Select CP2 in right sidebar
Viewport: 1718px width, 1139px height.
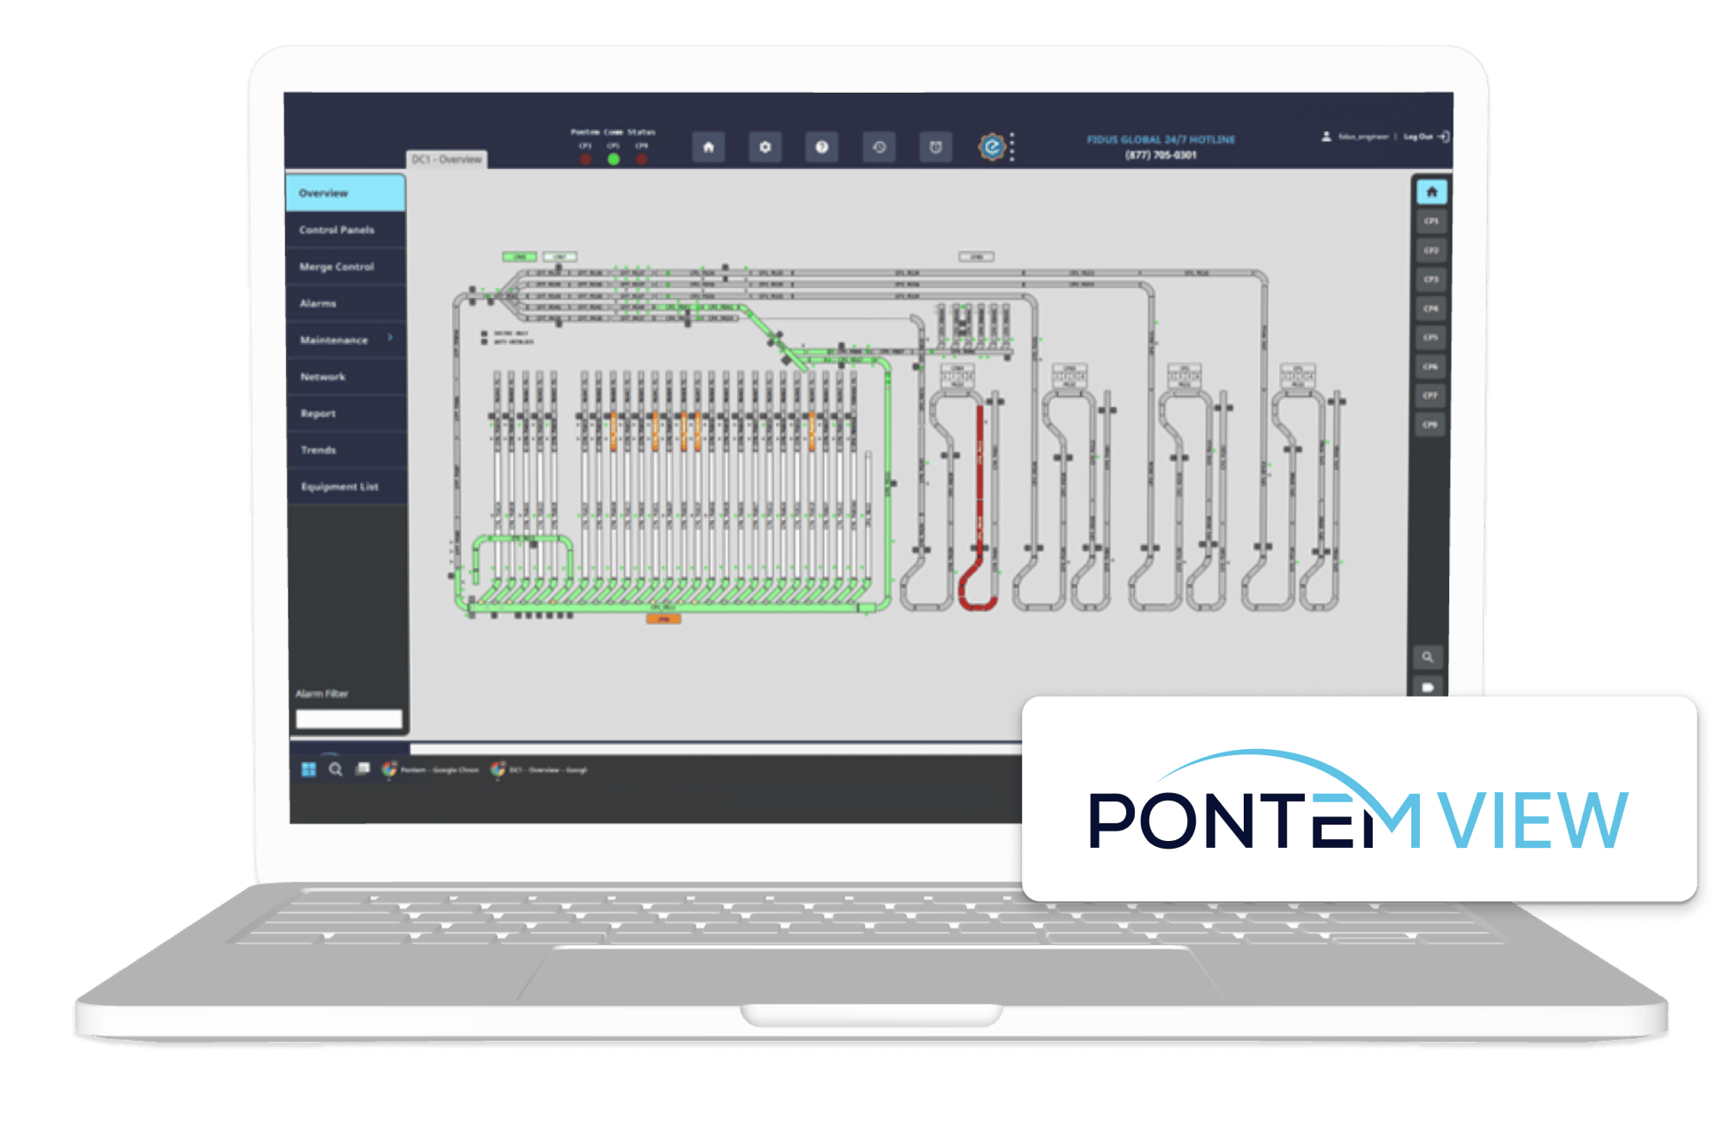click(1431, 251)
